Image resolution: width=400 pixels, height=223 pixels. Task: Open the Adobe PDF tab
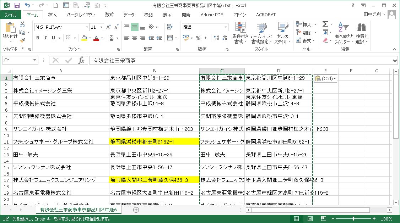[212, 15]
